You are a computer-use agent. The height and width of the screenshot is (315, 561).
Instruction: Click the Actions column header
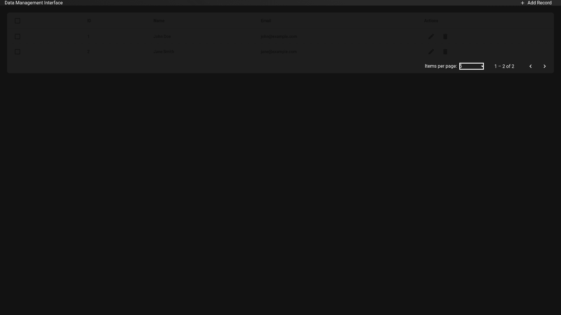431,21
